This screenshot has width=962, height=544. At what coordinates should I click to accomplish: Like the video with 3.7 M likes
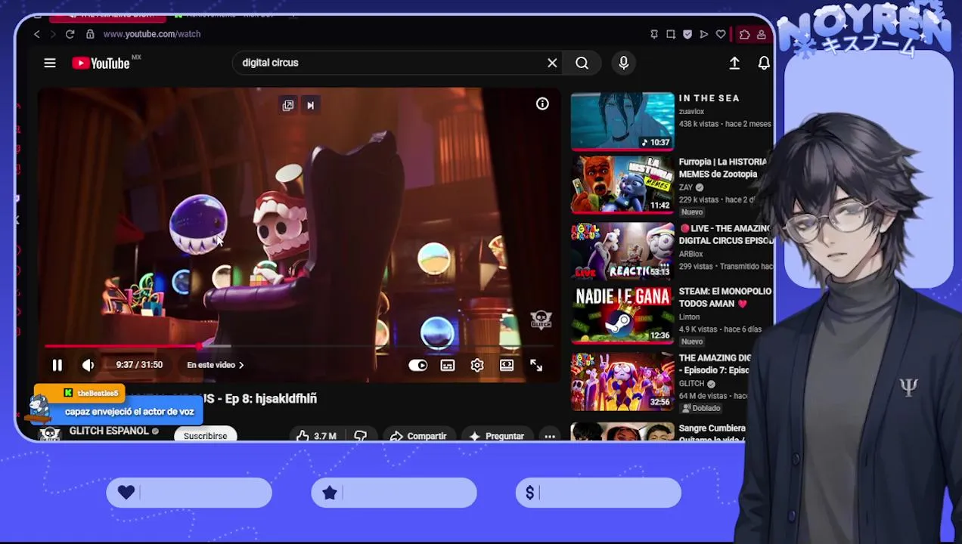click(x=316, y=436)
